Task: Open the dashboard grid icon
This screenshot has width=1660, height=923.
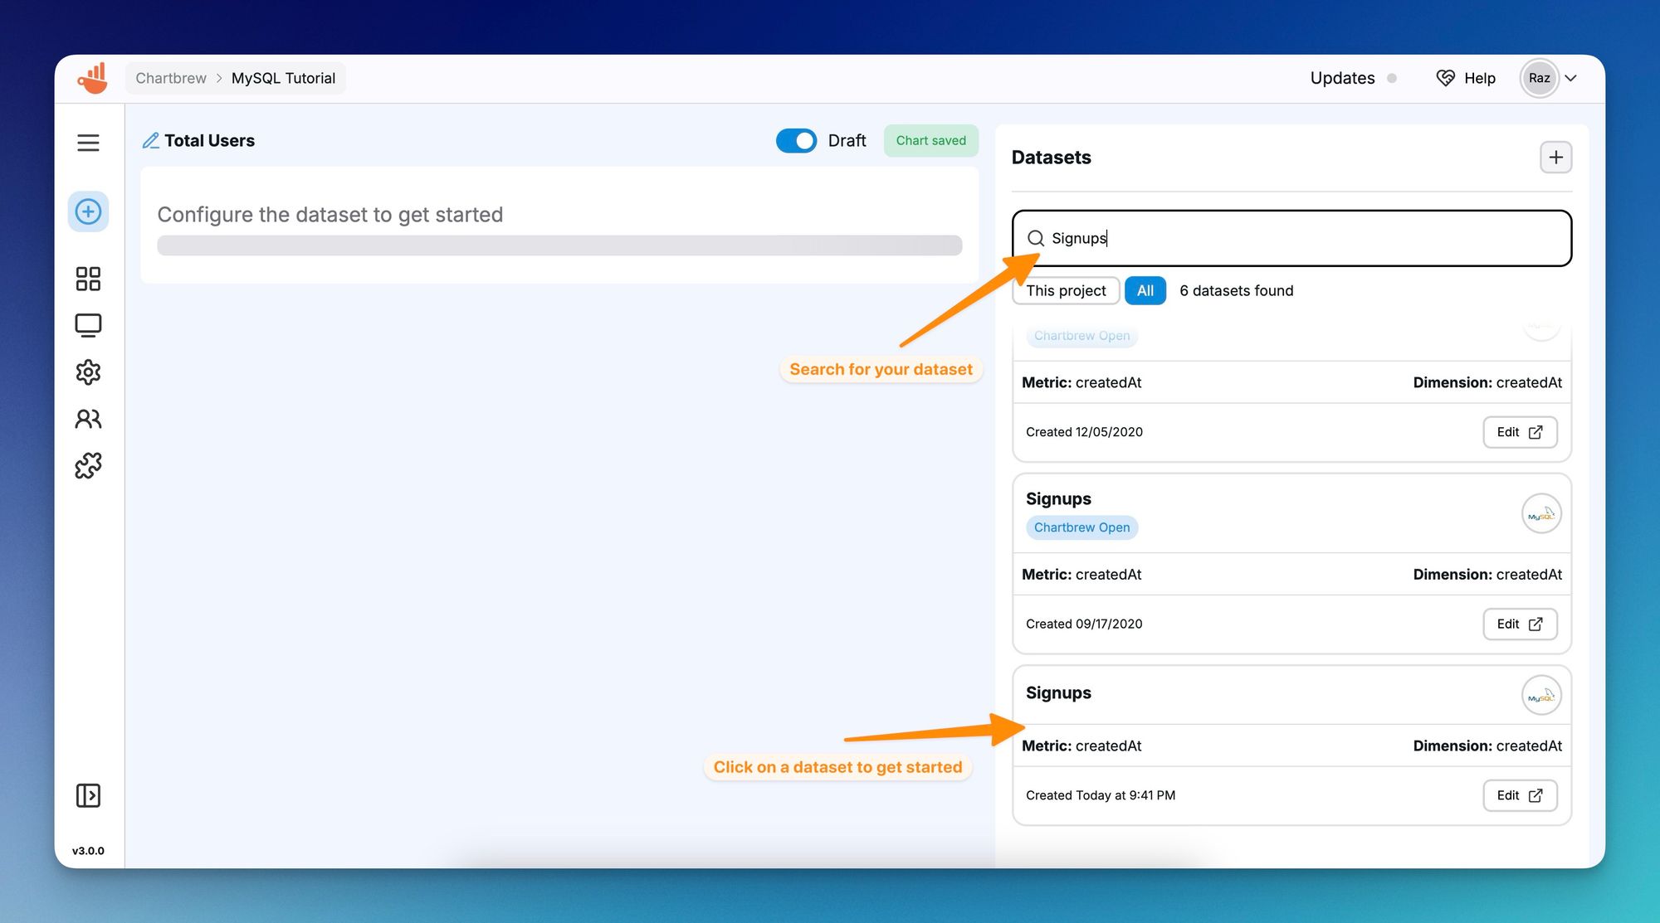Action: pyautogui.click(x=88, y=279)
